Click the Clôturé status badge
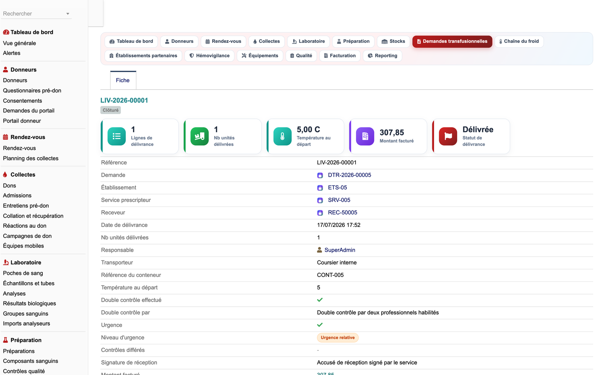The height and width of the screenshot is (375, 606). (x=111, y=110)
